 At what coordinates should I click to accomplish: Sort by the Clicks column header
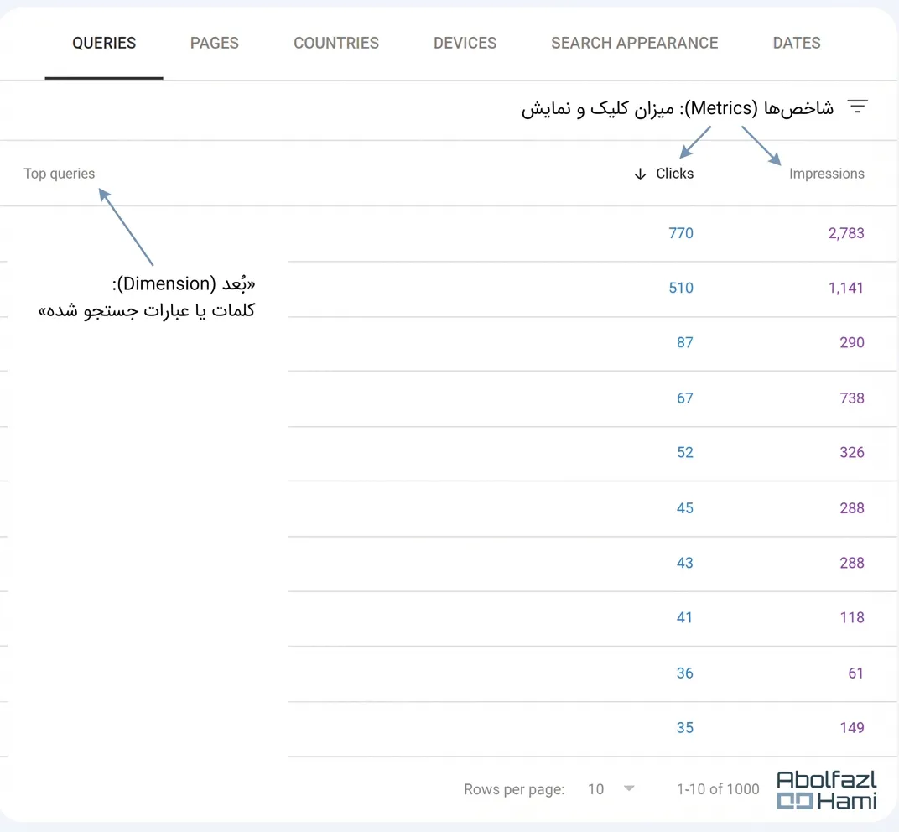[x=674, y=174]
